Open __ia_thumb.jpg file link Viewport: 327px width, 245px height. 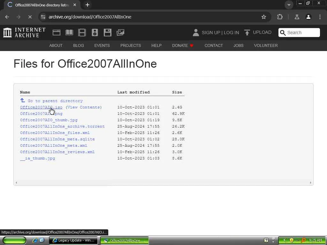pyautogui.click(x=38, y=158)
